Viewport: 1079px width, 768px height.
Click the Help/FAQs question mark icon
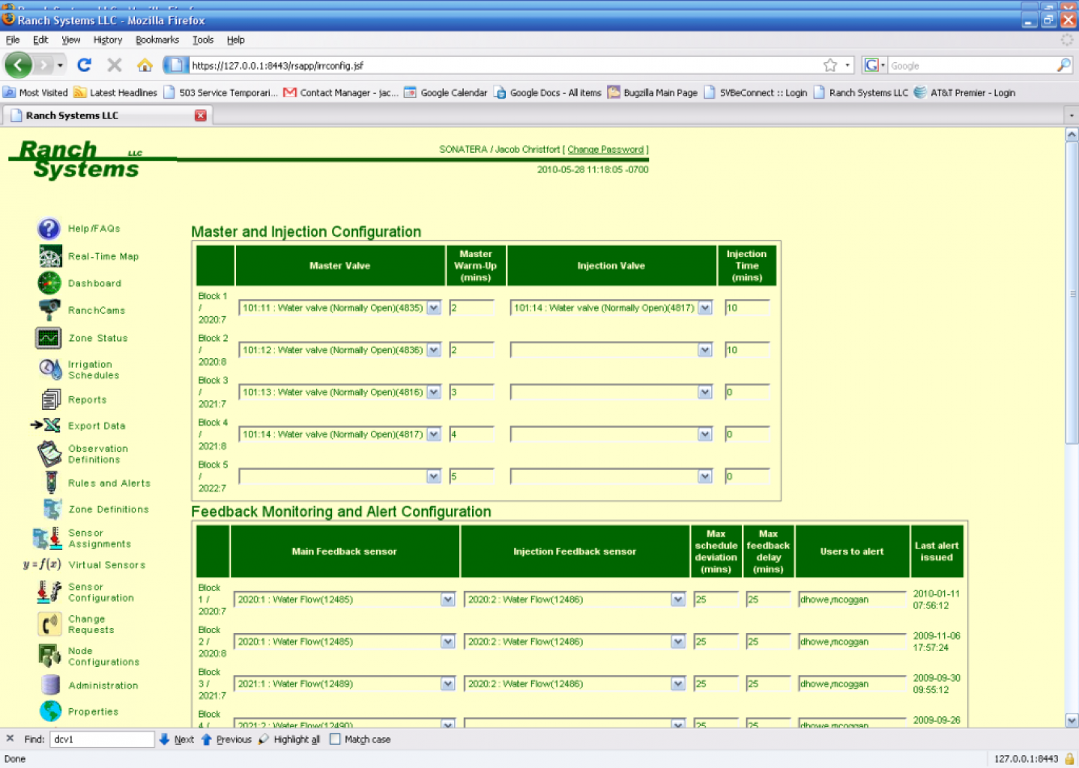pos(49,229)
